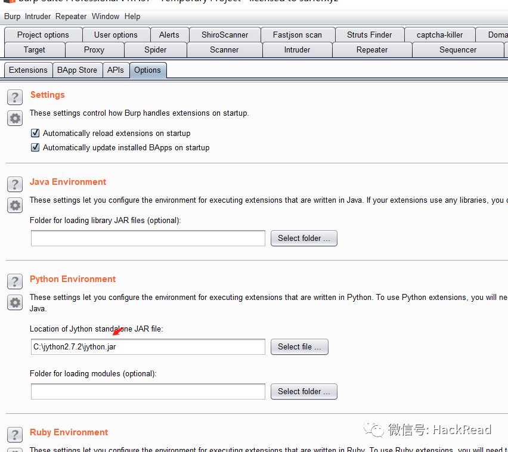Switch to the Intruder tool tab
This screenshot has height=452, width=508.
297,50
